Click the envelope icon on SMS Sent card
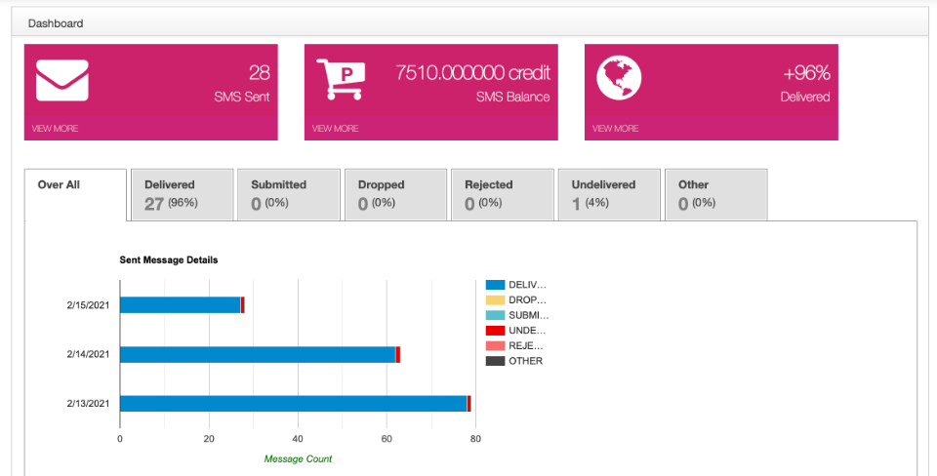This screenshot has height=476, width=937. point(62,80)
